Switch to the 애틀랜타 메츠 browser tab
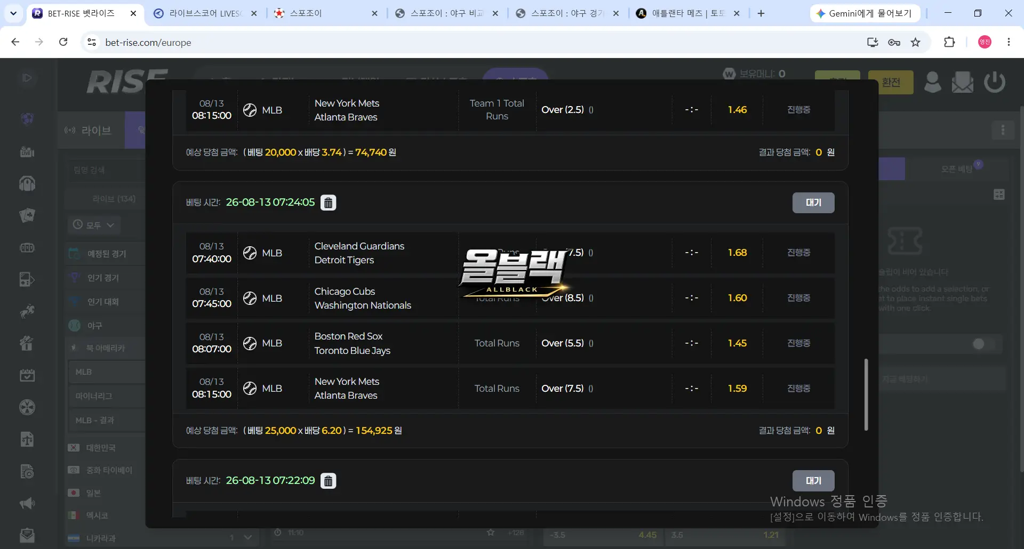1024x549 pixels. pyautogui.click(x=688, y=13)
